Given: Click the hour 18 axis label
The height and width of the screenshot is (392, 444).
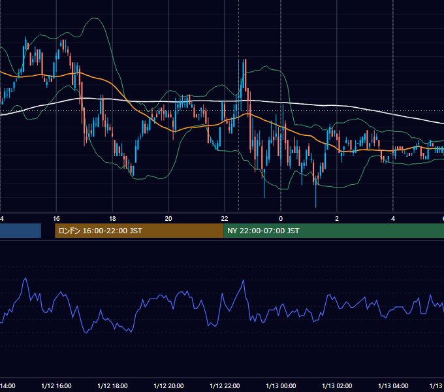Looking at the screenshot, I should click(112, 218).
